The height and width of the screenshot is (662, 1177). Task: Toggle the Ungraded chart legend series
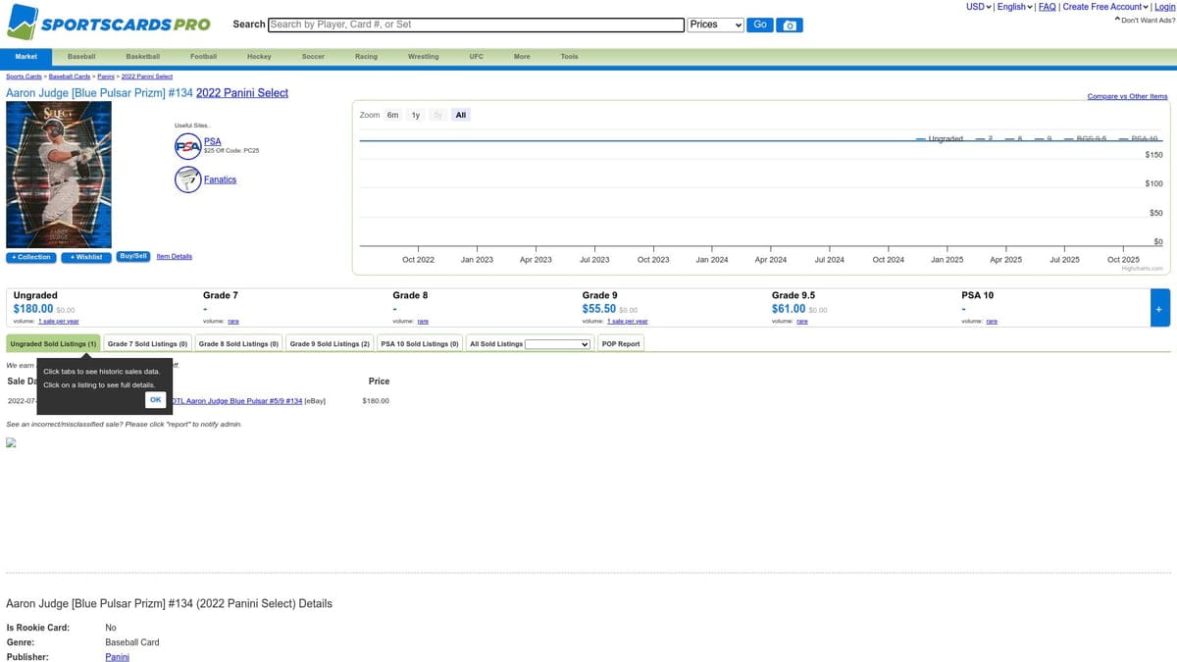[x=940, y=138]
